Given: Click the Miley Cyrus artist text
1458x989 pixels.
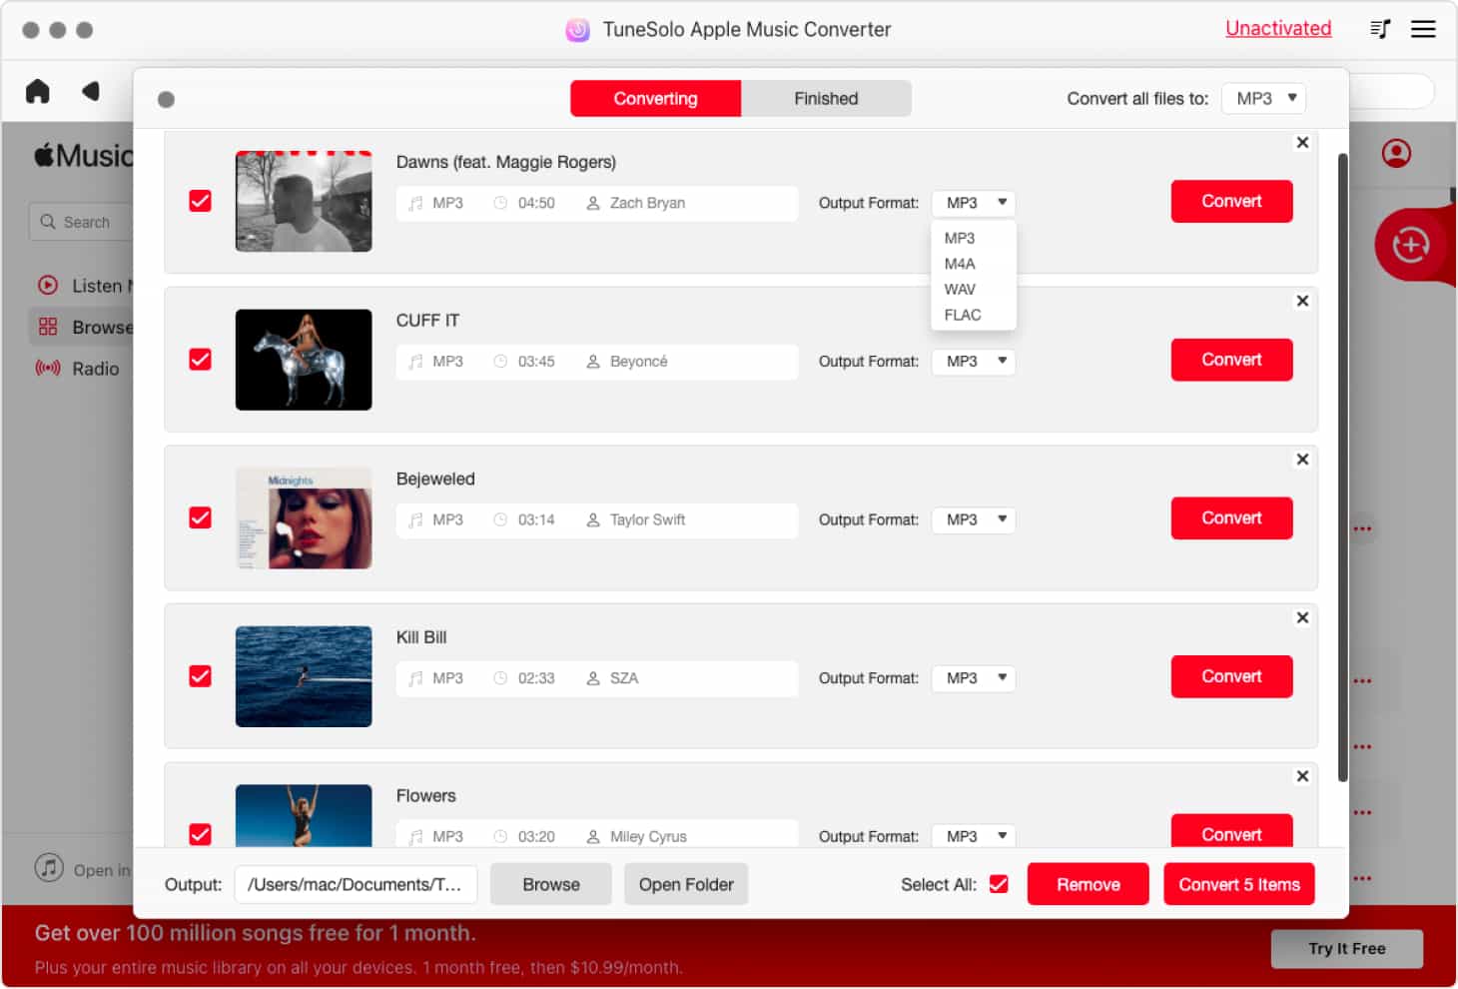Looking at the screenshot, I should 648,836.
